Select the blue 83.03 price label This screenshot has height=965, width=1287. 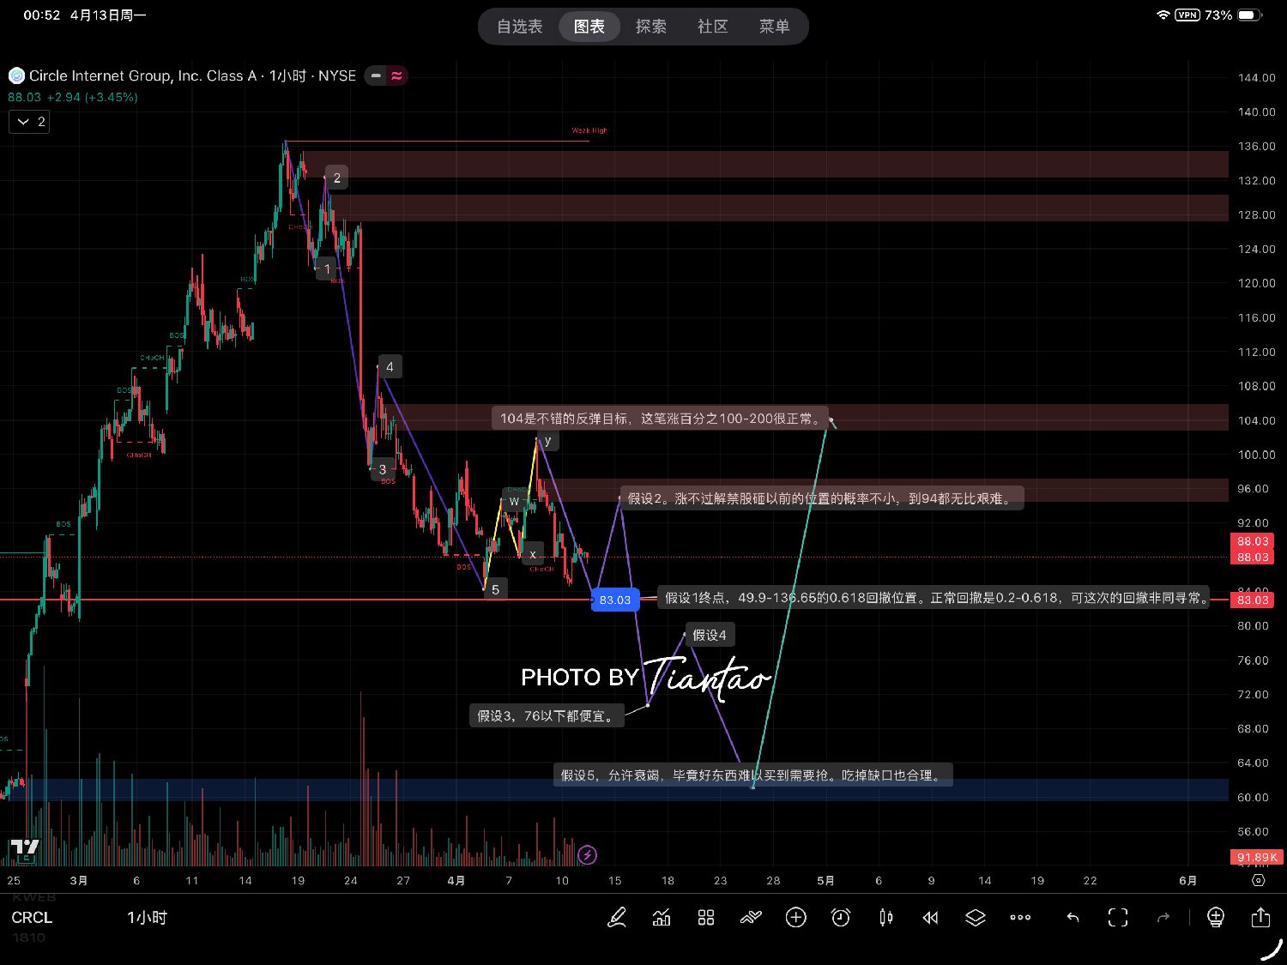point(615,600)
